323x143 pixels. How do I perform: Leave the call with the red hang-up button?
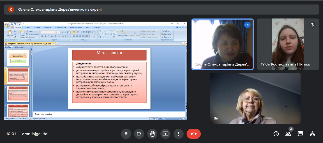(194, 134)
